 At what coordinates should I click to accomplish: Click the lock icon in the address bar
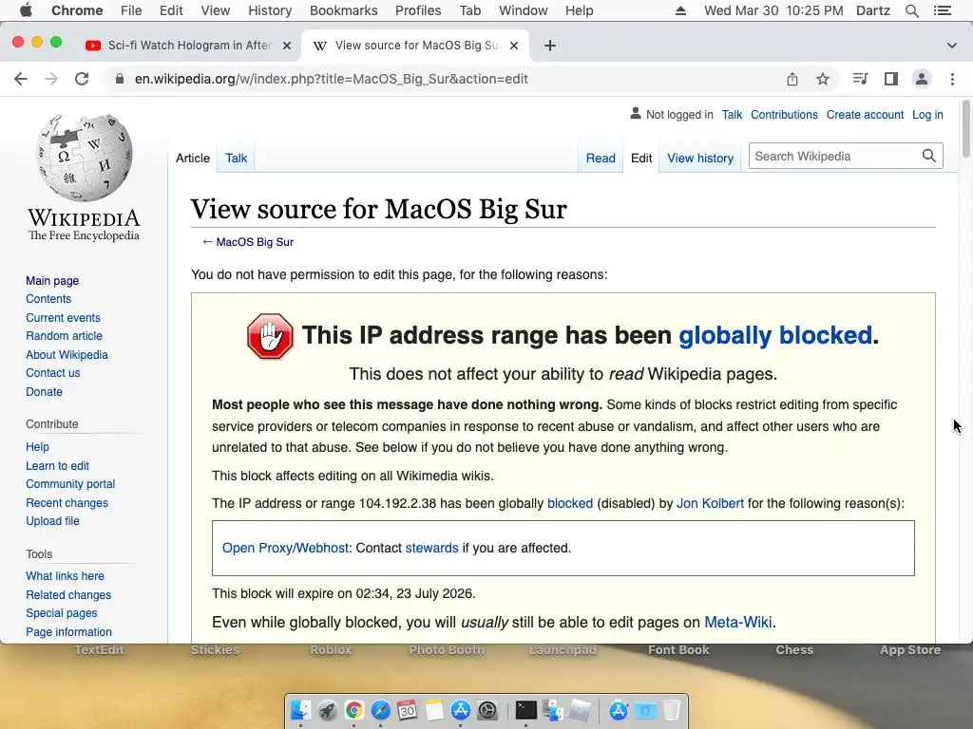119,79
